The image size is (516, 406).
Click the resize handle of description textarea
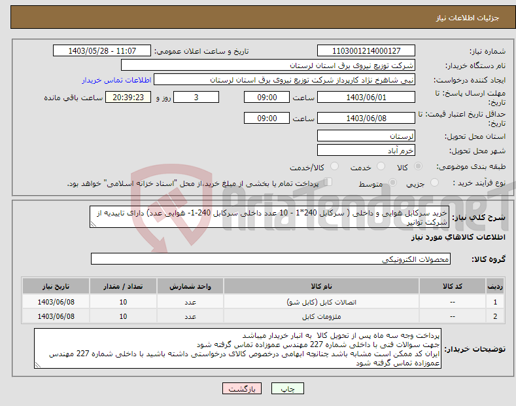click(x=93, y=225)
